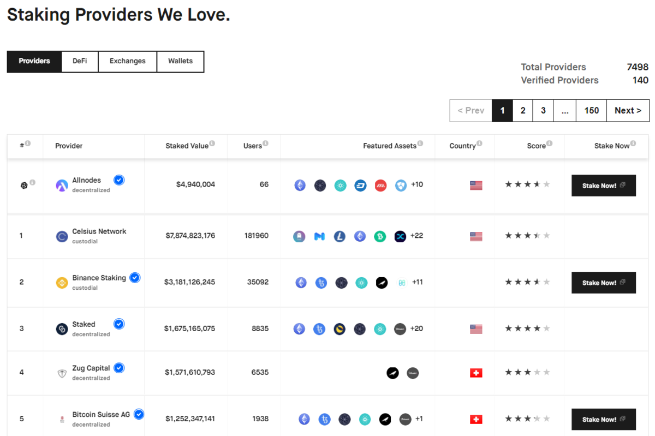The image size is (655, 436).
Task: Expand the +20 more assets in Staked row
Action: click(417, 329)
